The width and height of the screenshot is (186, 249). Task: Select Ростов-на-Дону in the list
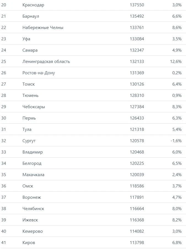(x=39, y=73)
